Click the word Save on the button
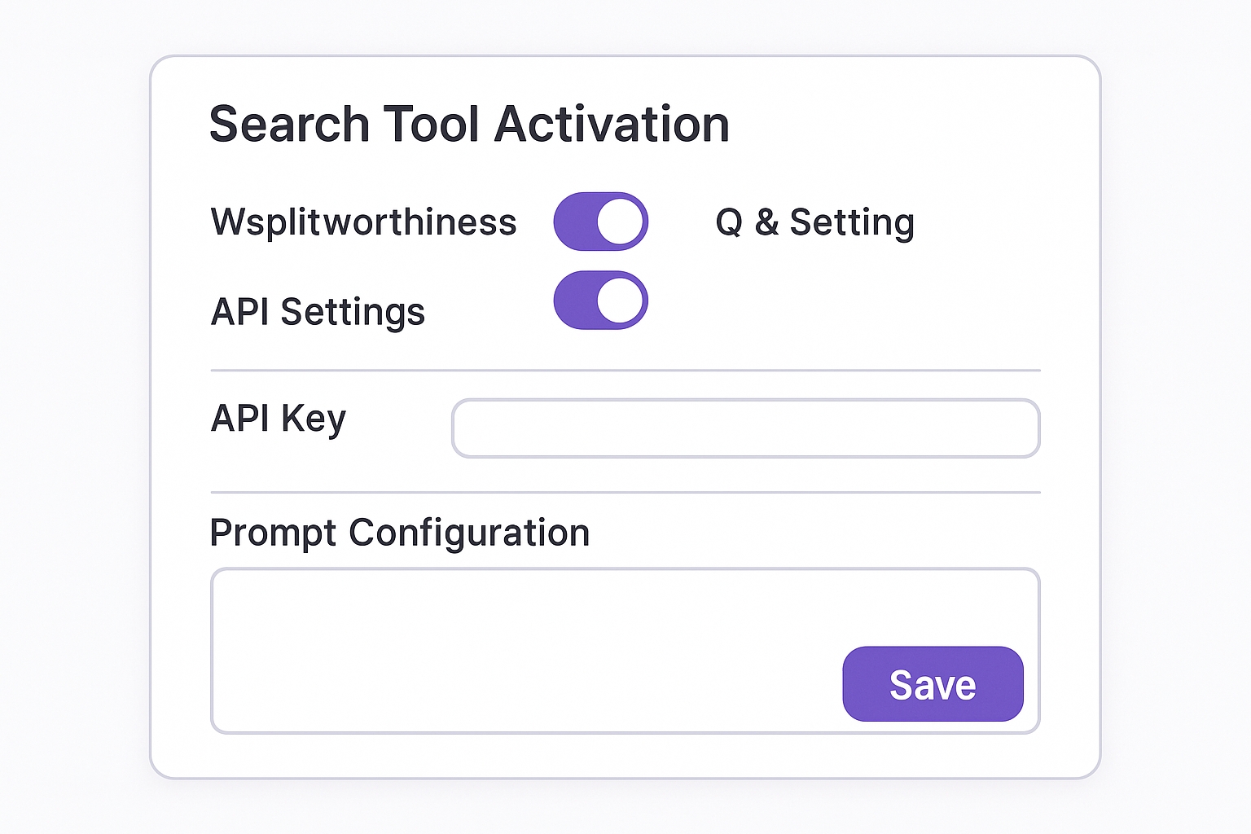 933,685
